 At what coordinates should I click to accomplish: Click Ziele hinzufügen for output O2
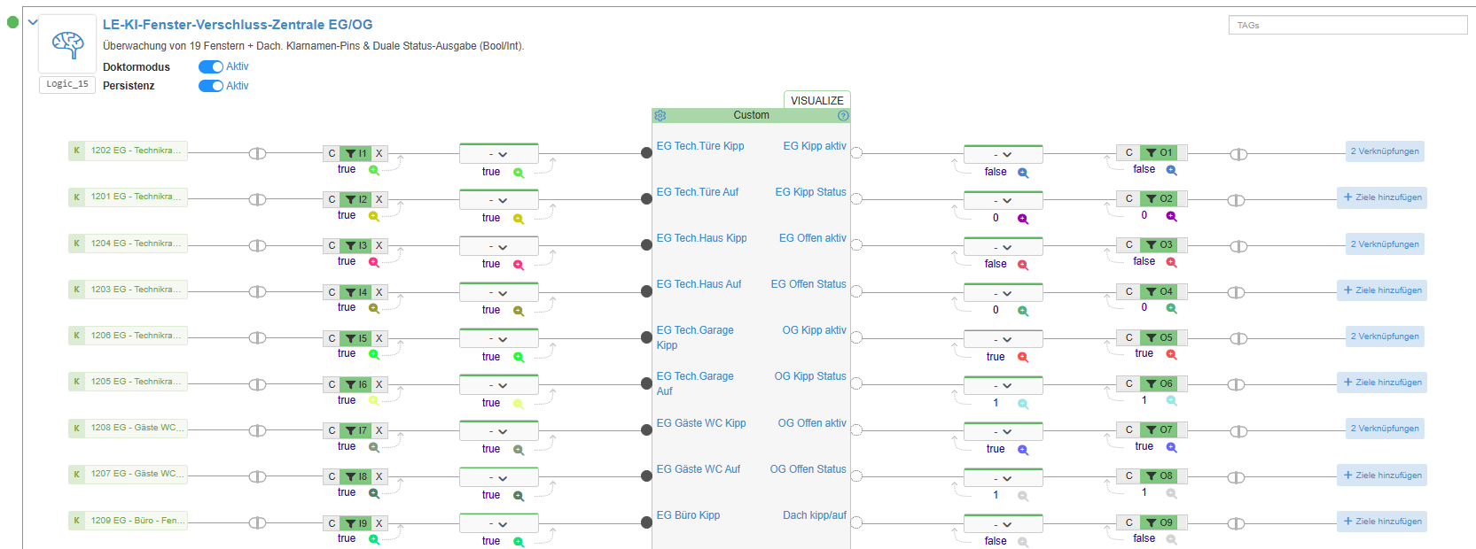1381,197
